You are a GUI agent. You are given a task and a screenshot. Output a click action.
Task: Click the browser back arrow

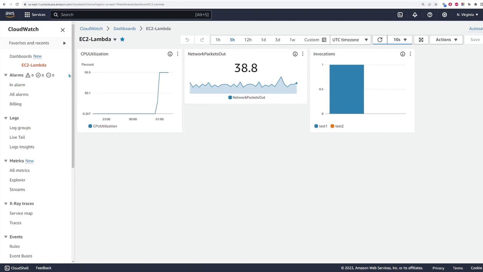(4, 4)
